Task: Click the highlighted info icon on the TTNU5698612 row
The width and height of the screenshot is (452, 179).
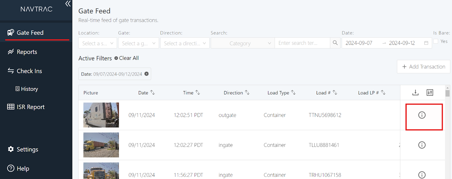Action: pyautogui.click(x=422, y=115)
